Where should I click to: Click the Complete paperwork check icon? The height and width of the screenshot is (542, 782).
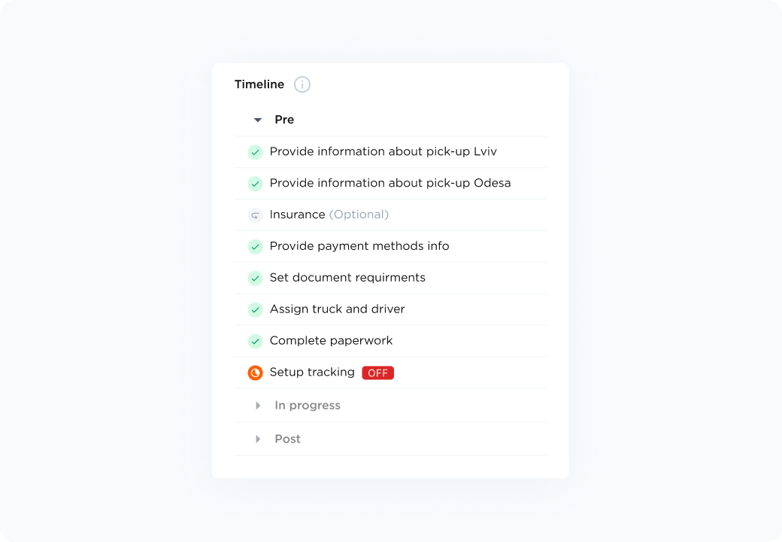click(x=255, y=342)
